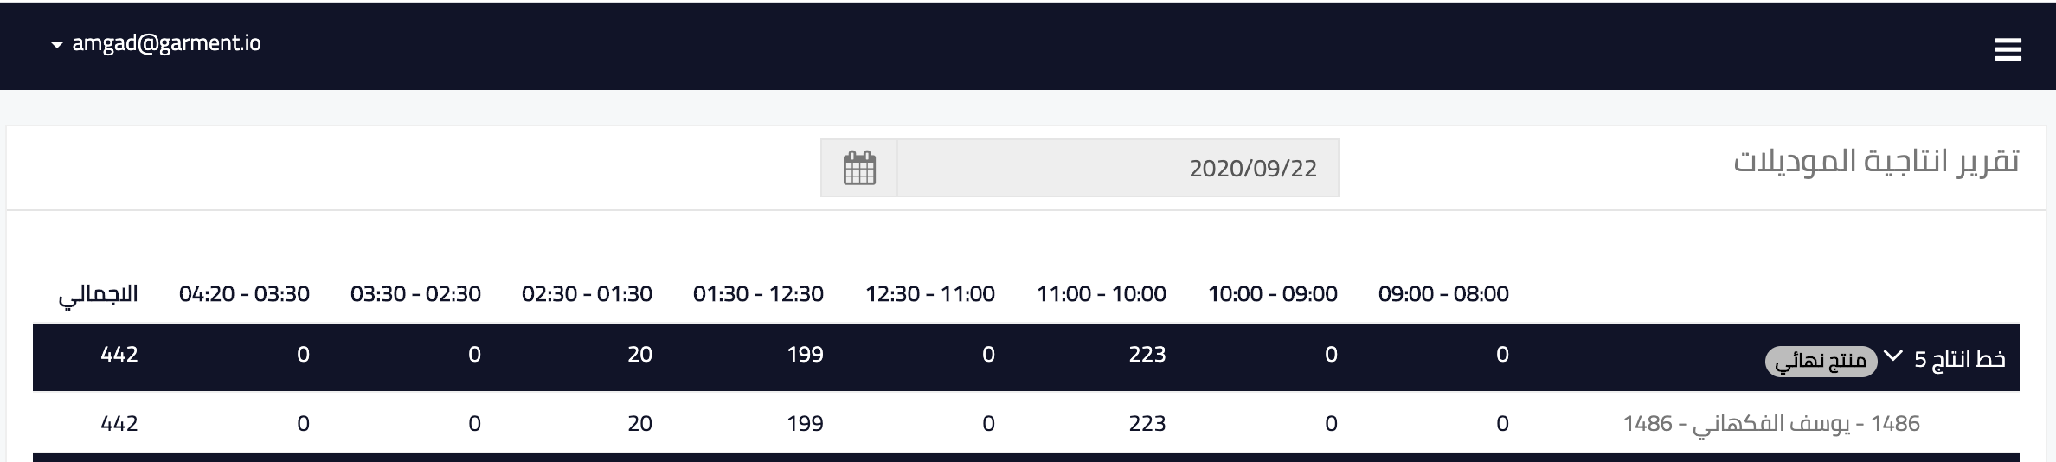The height and width of the screenshot is (462, 2056).
Task: Click the 01:30 - 12:30 column header
Action: point(758,294)
